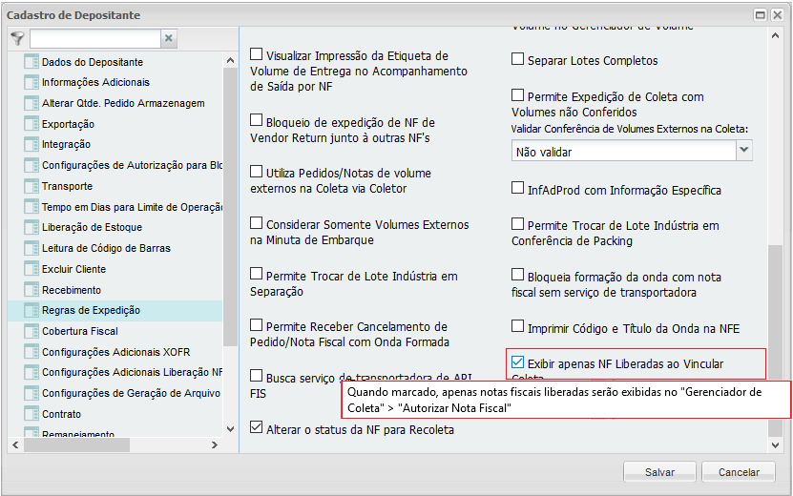Check Permite Trocar de Lote em Conferência de Packing
This screenshot has height=496, width=793.
click(x=517, y=223)
